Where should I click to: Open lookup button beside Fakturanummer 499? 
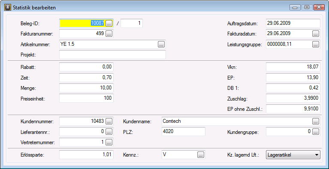coord(109,33)
